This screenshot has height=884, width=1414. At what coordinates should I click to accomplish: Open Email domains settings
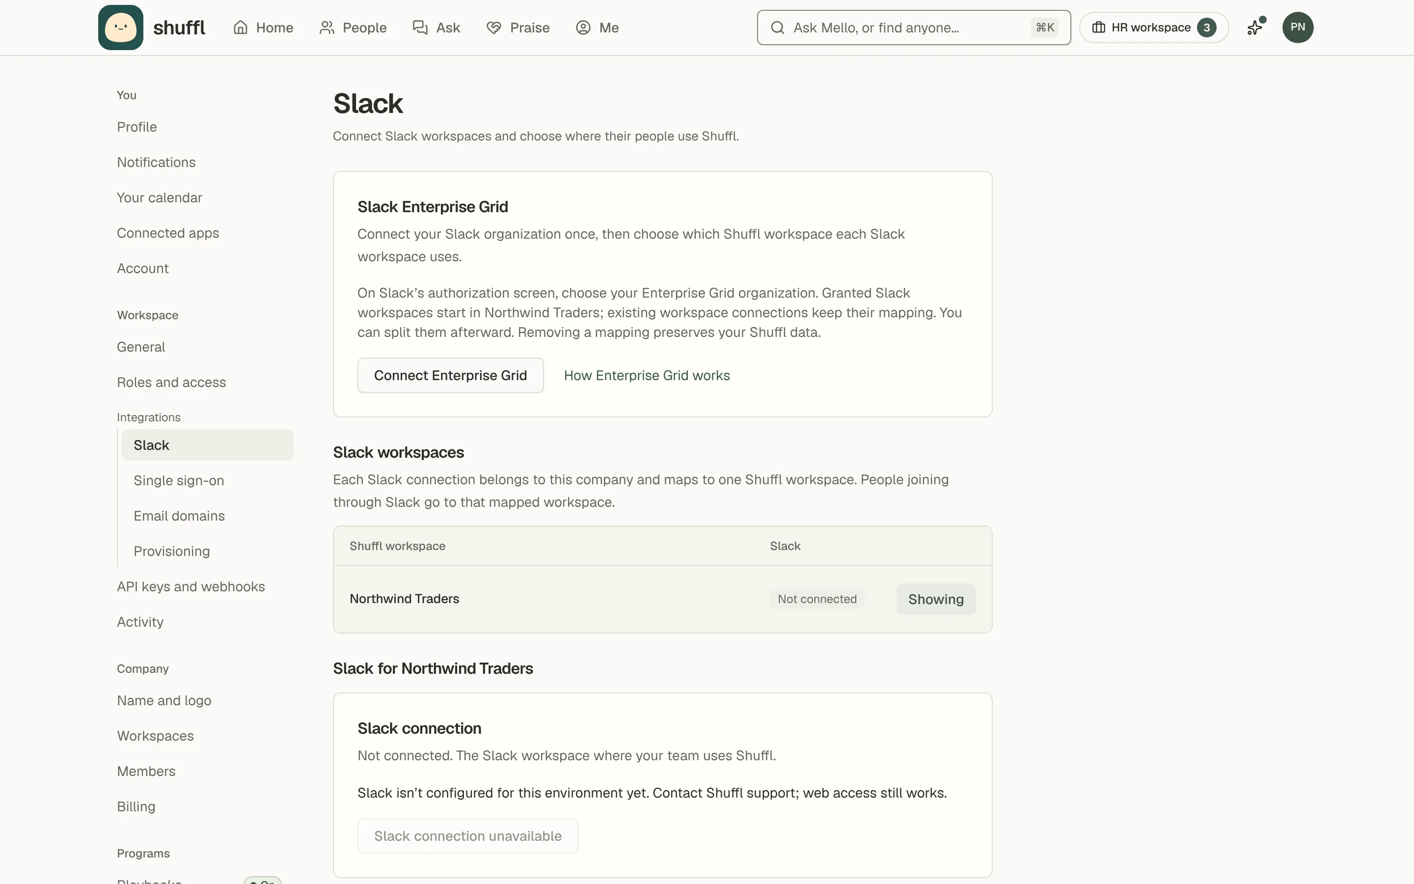point(207,516)
